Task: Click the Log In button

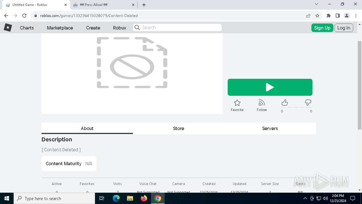Action: point(344,28)
